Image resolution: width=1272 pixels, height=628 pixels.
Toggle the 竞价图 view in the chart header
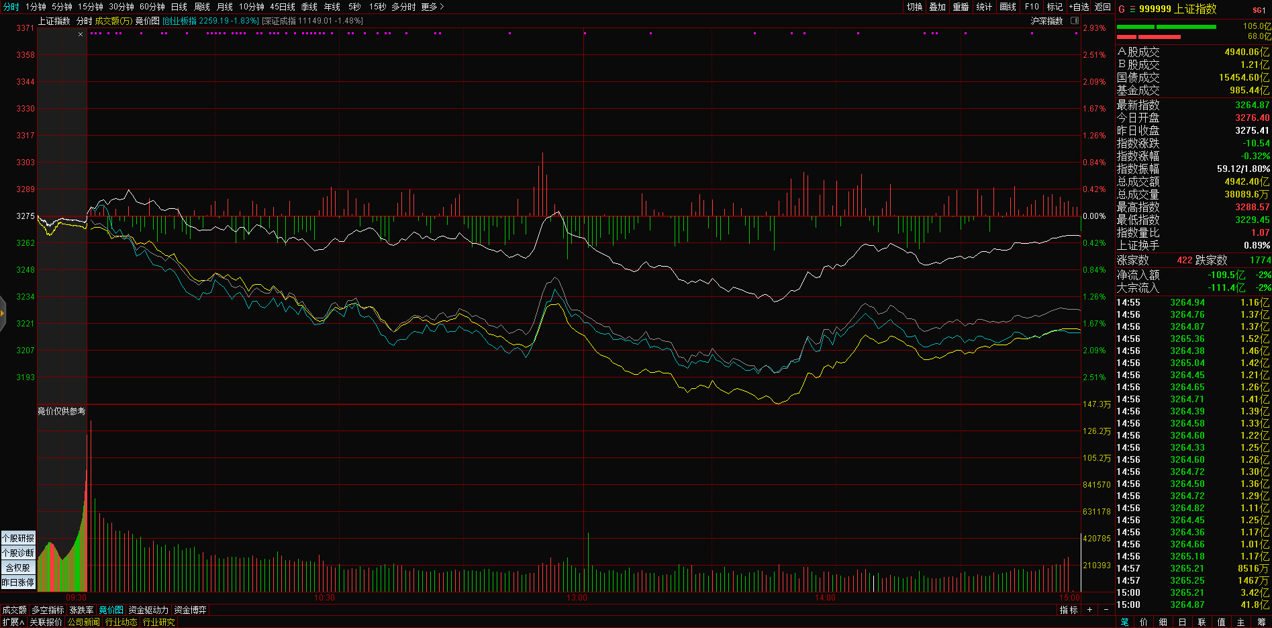tap(147, 21)
